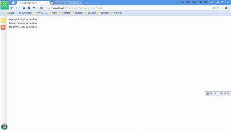231x130 pixels.
Task: Click the cloud icon beside the tabs
Action: [13, 3]
